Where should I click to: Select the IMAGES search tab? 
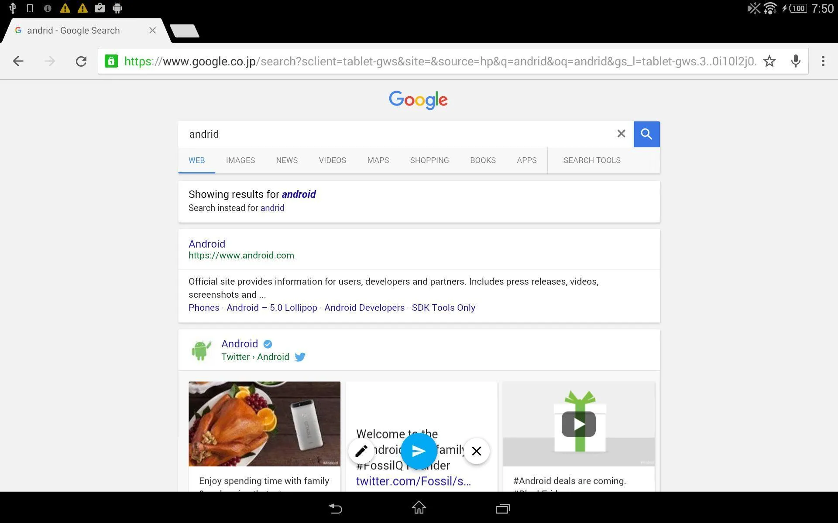(x=240, y=160)
